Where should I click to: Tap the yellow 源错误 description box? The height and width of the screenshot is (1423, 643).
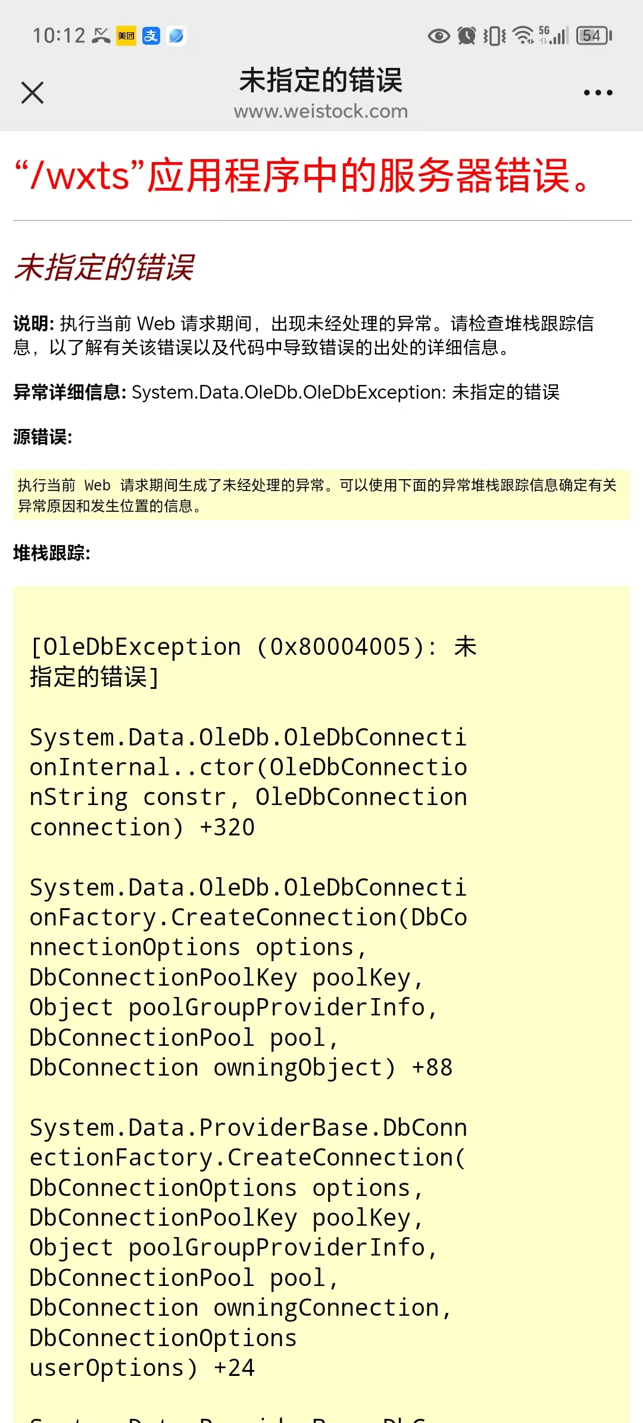[x=321, y=495]
